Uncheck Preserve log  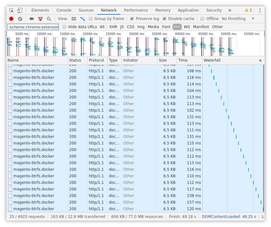[x=132, y=18]
